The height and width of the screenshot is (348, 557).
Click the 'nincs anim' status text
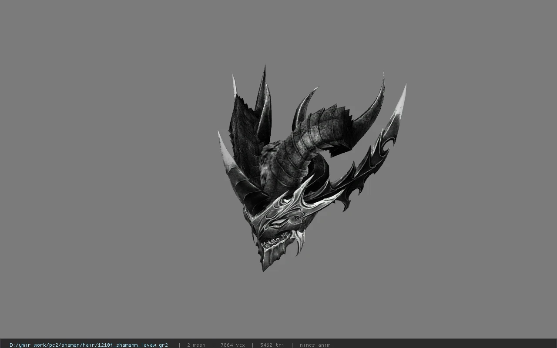(x=315, y=345)
